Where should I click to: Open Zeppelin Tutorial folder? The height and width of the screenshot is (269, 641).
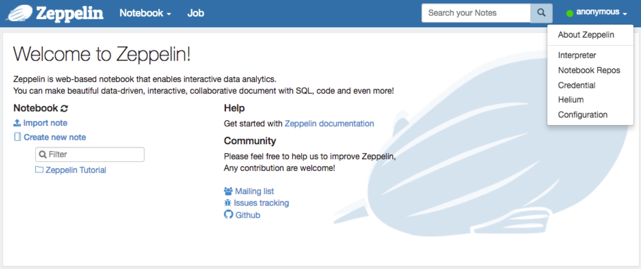click(76, 170)
